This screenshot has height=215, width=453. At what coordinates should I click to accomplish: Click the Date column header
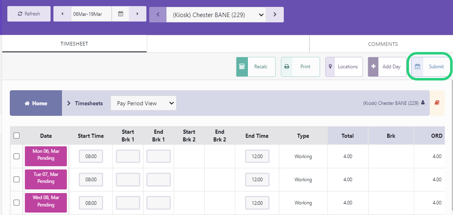46,136
